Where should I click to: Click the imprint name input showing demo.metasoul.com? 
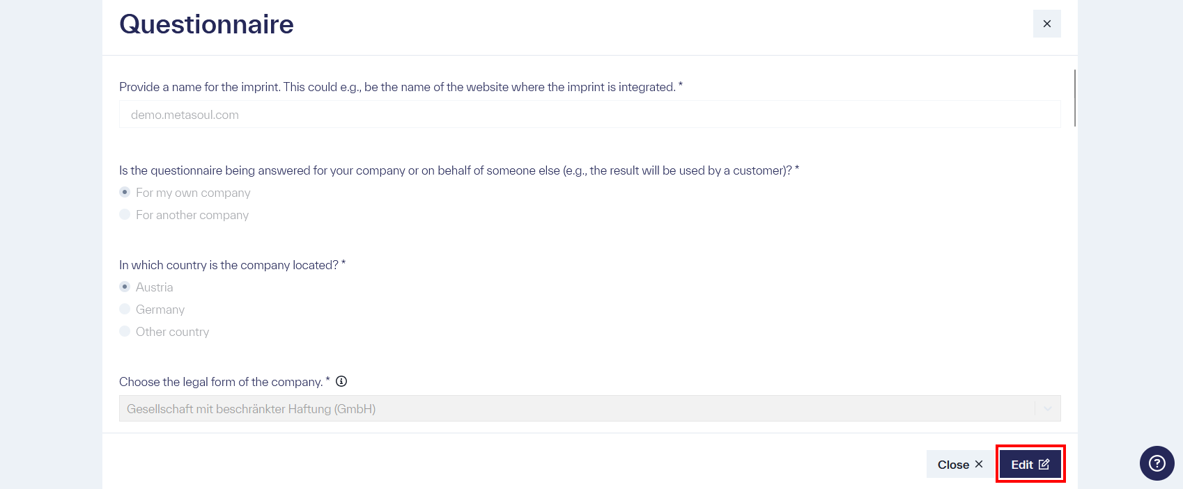click(x=589, y=114)
